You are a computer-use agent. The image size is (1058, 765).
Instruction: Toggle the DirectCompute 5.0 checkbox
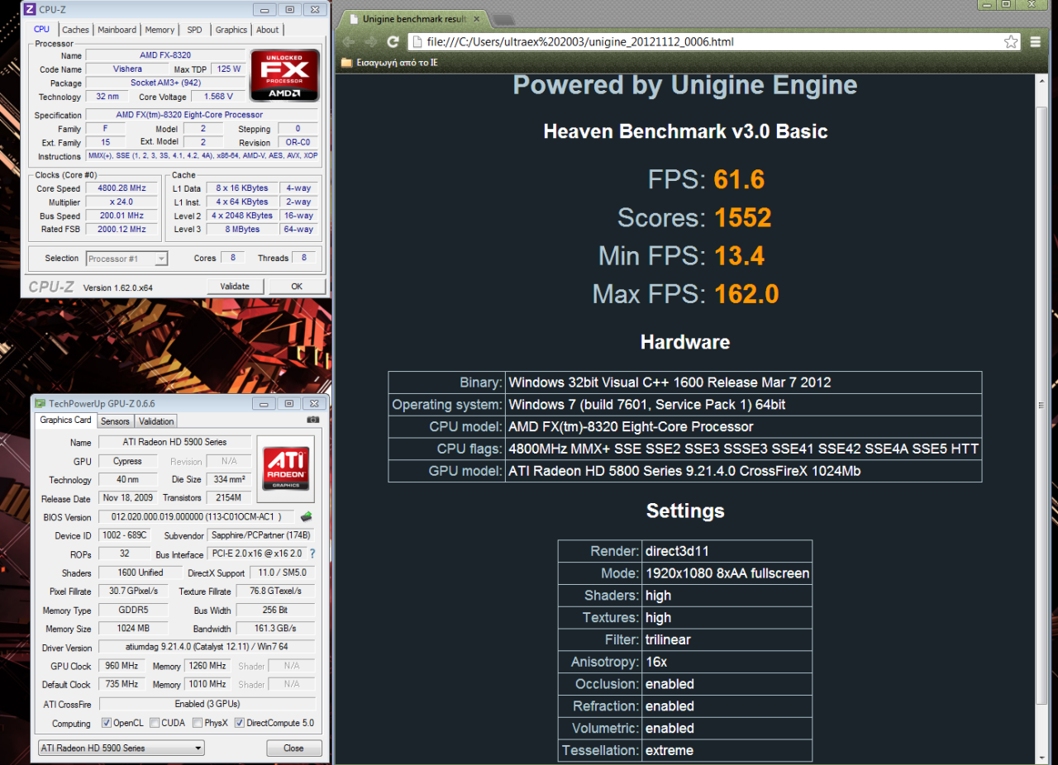(x=239, y=723)
